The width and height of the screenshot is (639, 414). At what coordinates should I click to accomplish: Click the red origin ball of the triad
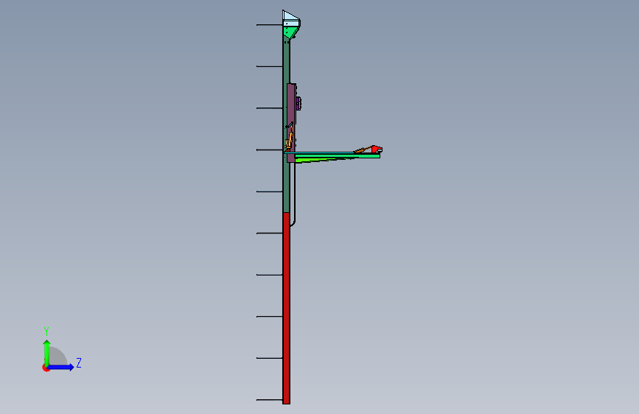(x=46, y=368)
